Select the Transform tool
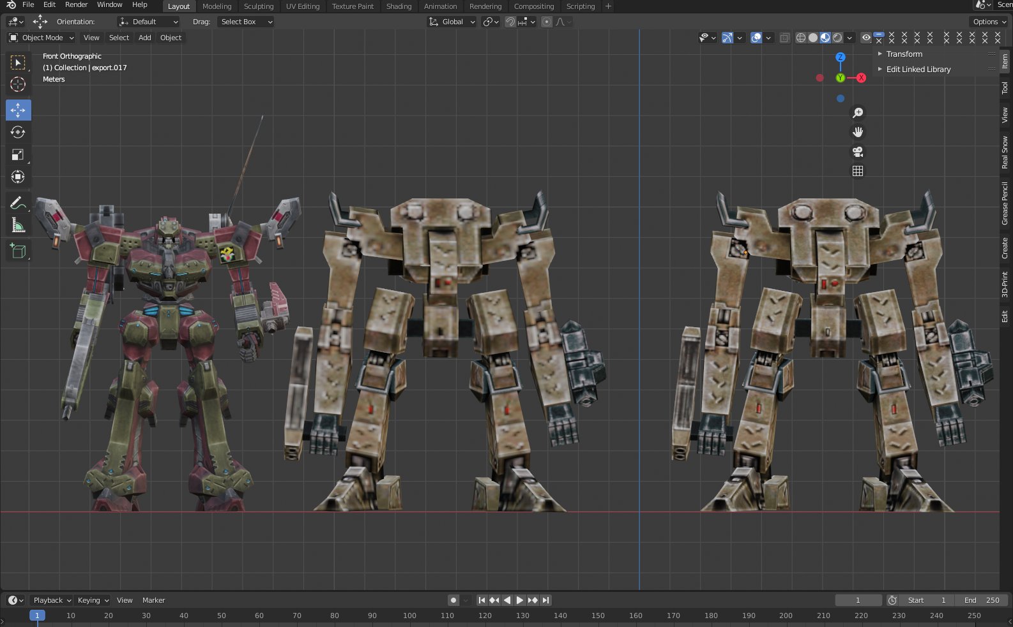1013x627 pixels. tap(18, 177)
